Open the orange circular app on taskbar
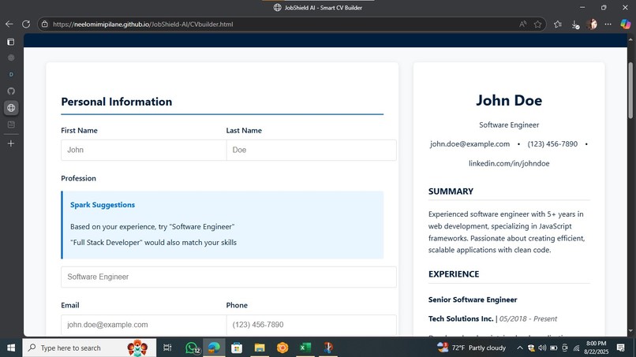 coord(282,348)
